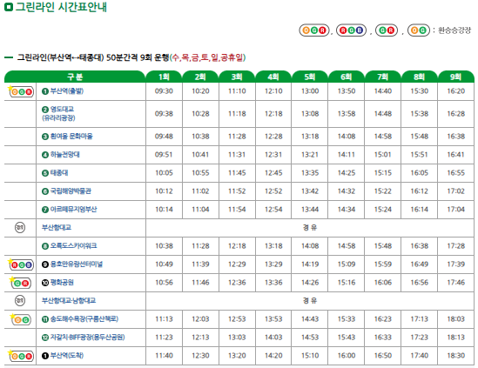The width and height of the screenshot is (478, 368).
Task: Click 15:22 time in the 국립해양박물관 row
Action: (383, 191)
